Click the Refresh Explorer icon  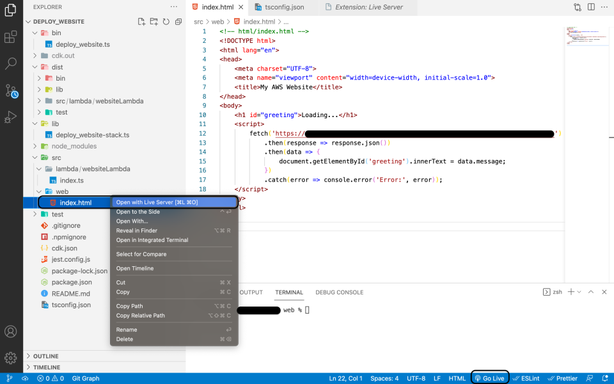click(x=164, y=20)
